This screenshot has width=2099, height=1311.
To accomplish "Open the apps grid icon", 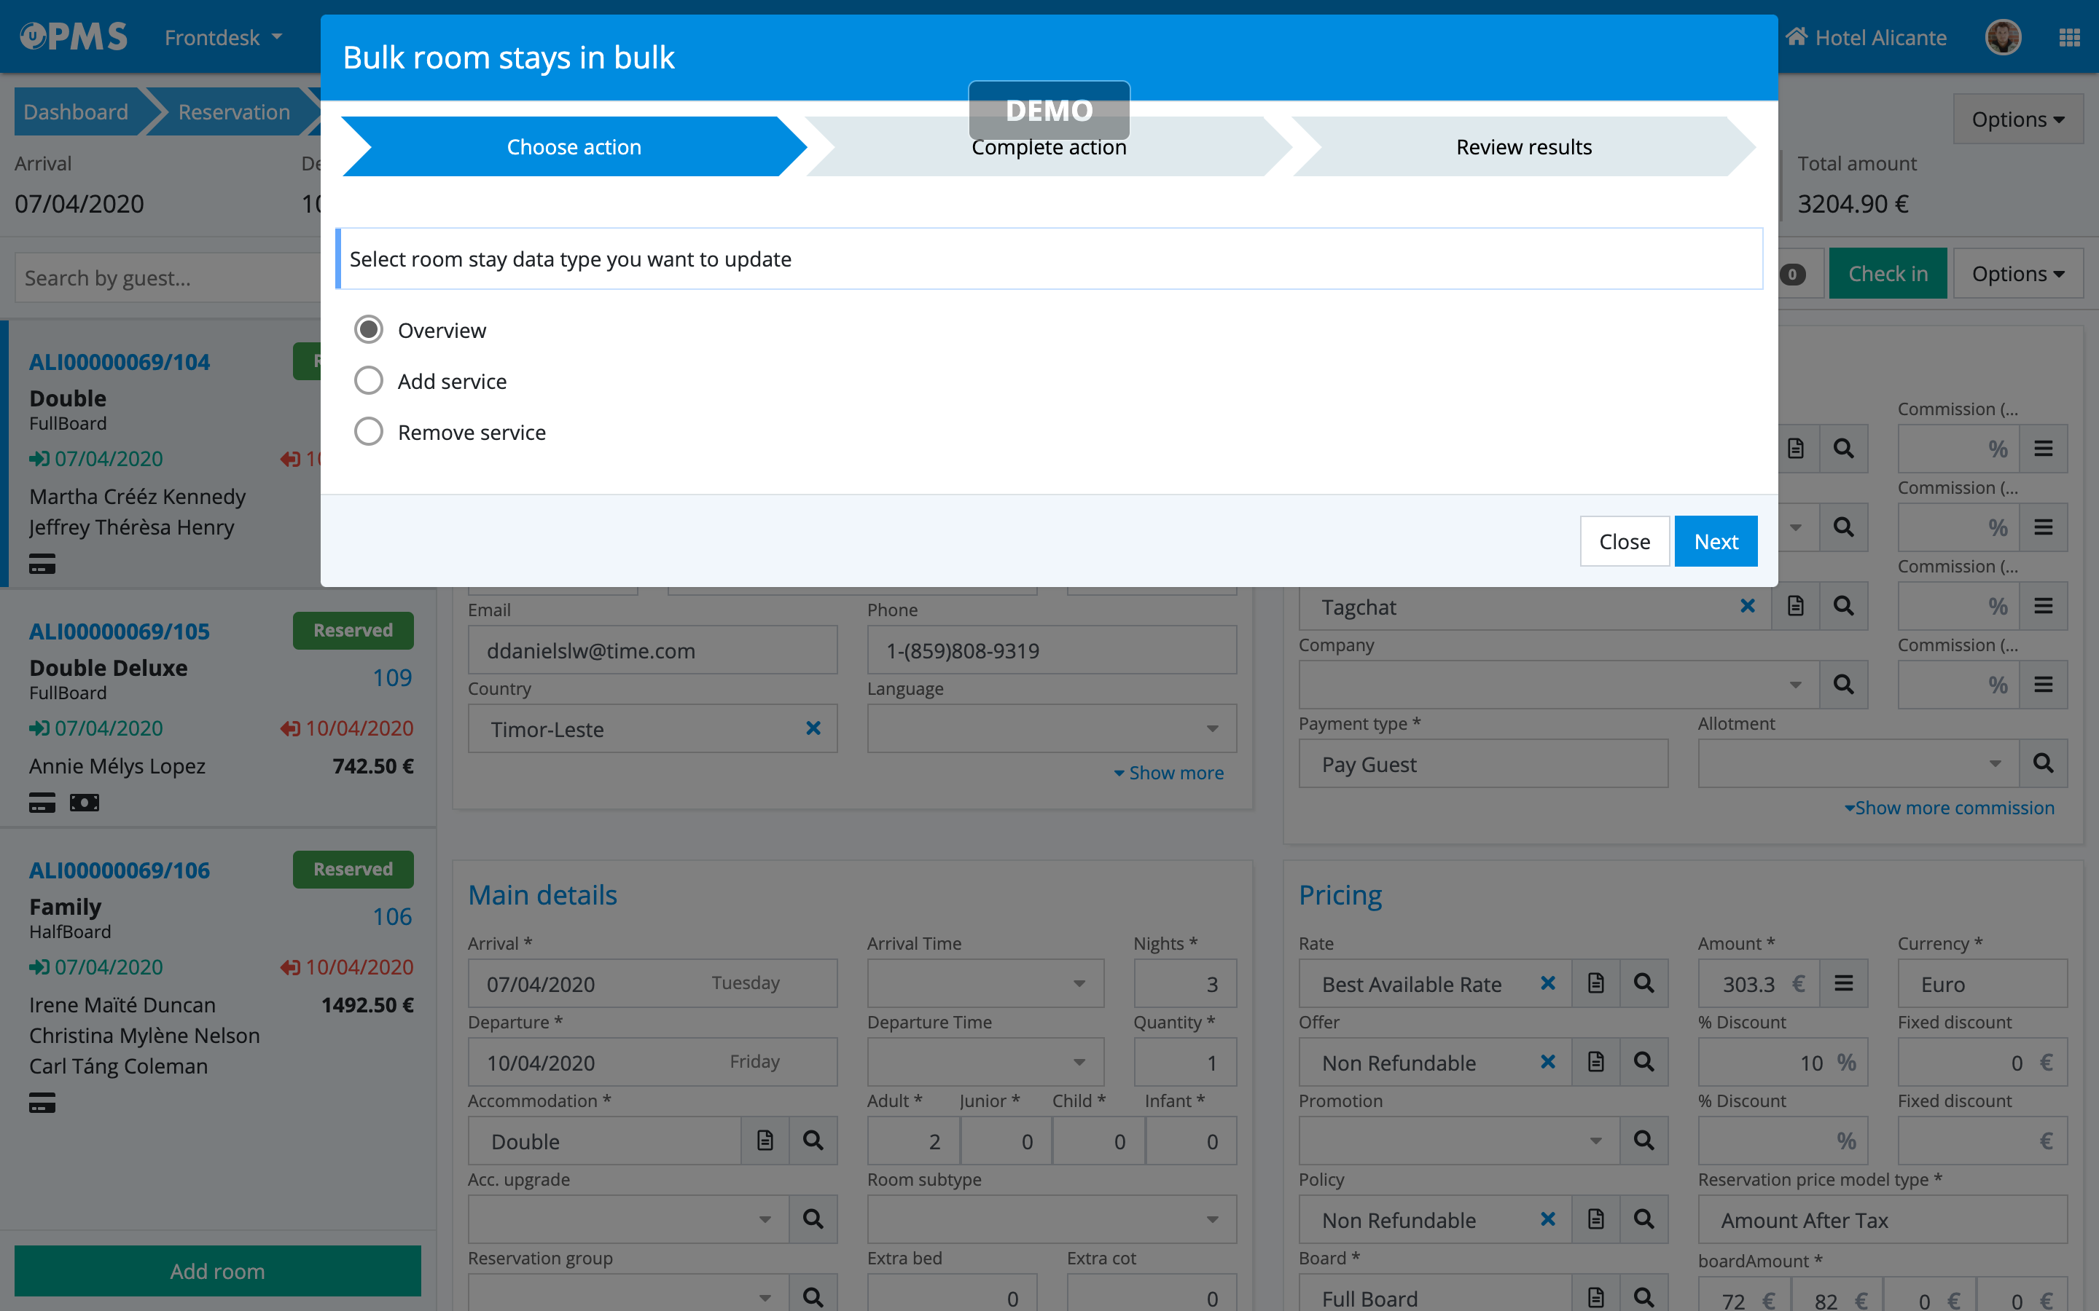I will [x=2070, y=37].
